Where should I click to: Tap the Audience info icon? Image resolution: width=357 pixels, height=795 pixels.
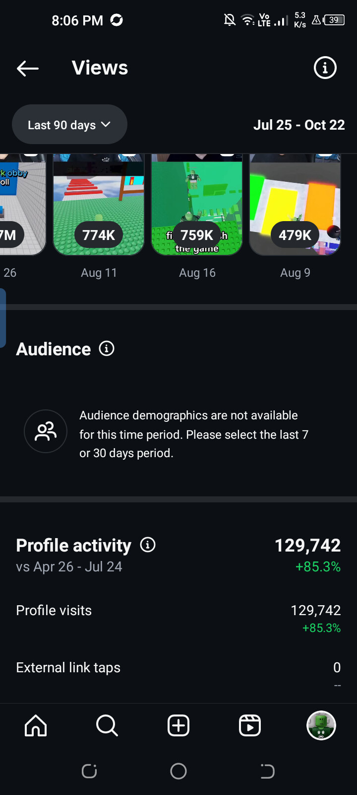107,349
